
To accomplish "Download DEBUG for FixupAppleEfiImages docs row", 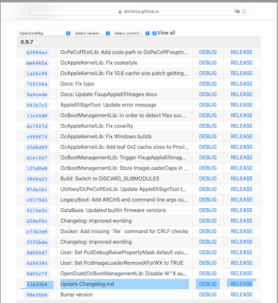I will (x=208, y=94).
